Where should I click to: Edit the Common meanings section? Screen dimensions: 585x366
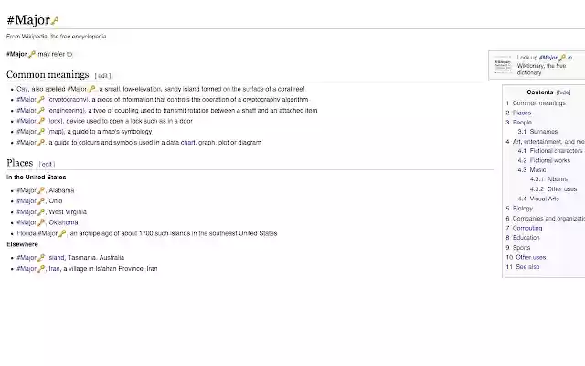click(x=103, y=76)
